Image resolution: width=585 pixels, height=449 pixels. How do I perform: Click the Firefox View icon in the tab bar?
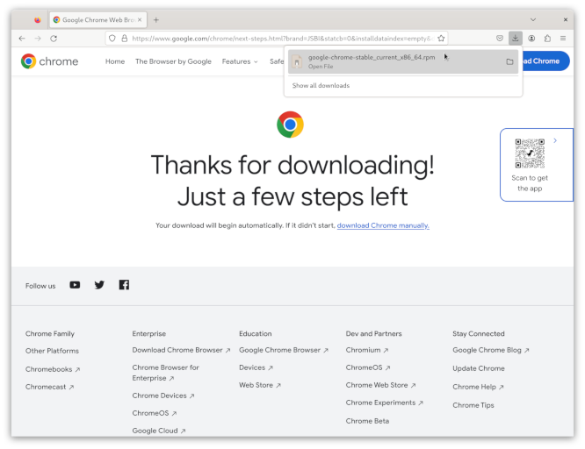click(37, 20)
